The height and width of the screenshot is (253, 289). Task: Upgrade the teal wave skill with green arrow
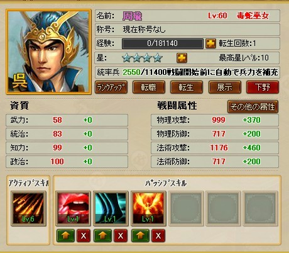(102, 235)
